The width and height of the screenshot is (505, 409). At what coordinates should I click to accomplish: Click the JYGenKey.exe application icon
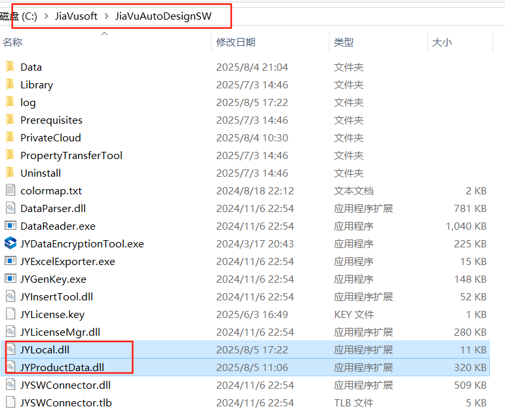(10, 279)
